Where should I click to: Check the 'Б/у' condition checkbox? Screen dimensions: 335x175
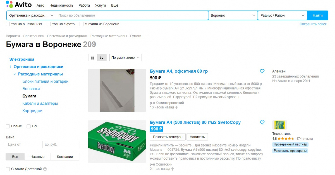(28, 126)
